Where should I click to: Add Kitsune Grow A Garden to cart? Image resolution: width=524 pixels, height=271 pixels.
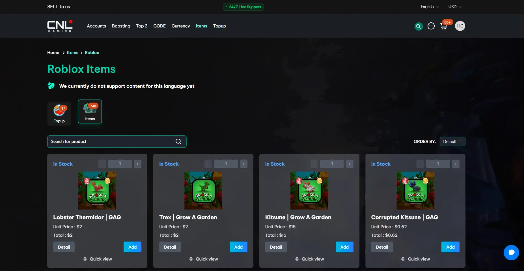[x=344, y=247]
